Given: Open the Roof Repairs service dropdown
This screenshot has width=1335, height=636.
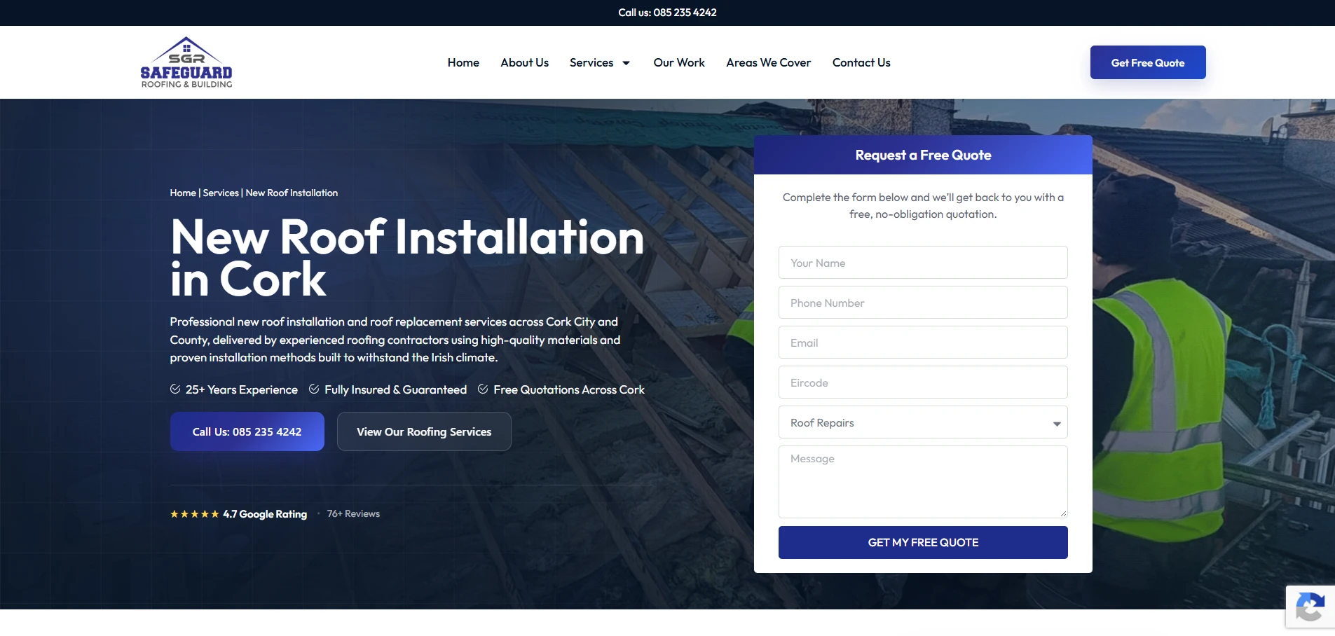Looking at the screenshot, I should click(x=923, y=422).
